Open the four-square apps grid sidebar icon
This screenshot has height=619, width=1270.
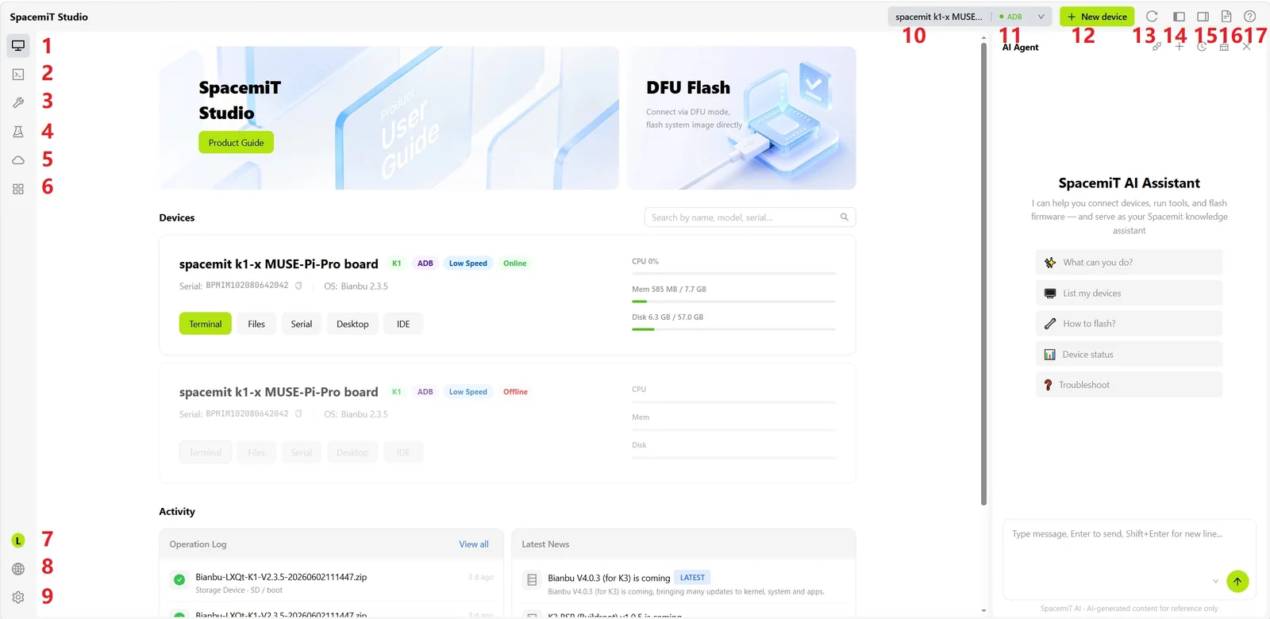tap(18, 189)
